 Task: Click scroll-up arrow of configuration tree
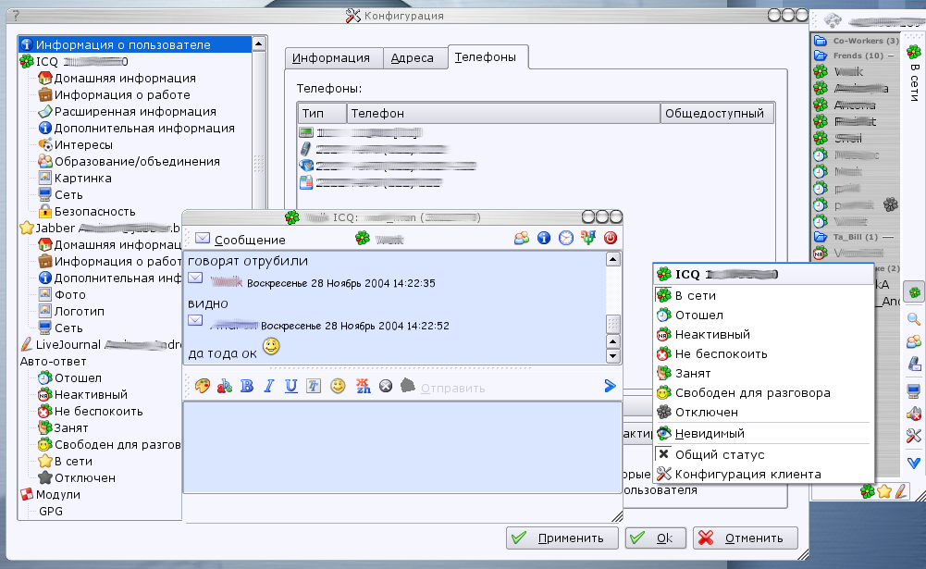coord(259,43)
